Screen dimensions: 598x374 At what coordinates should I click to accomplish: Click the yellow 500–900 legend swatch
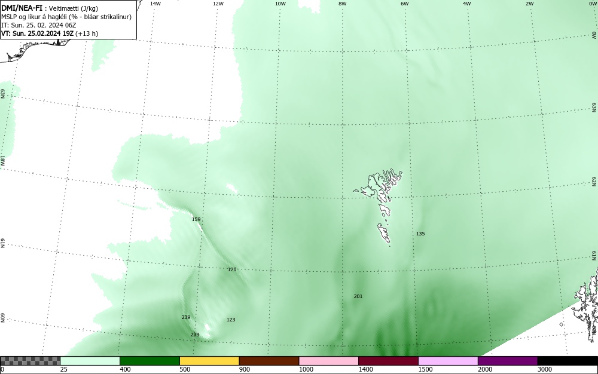coord(209,361)
